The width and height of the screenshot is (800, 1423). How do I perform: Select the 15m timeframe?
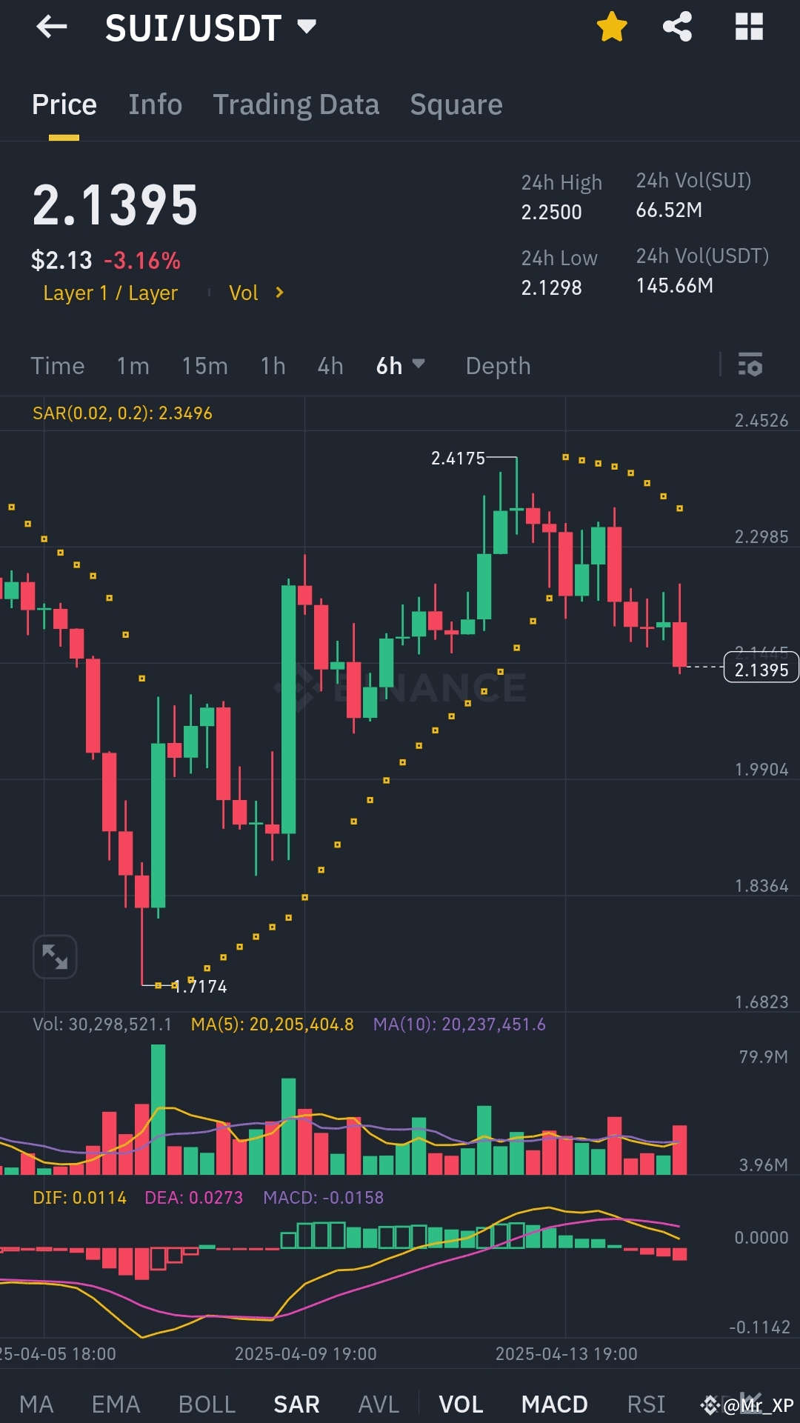point(204,365)
